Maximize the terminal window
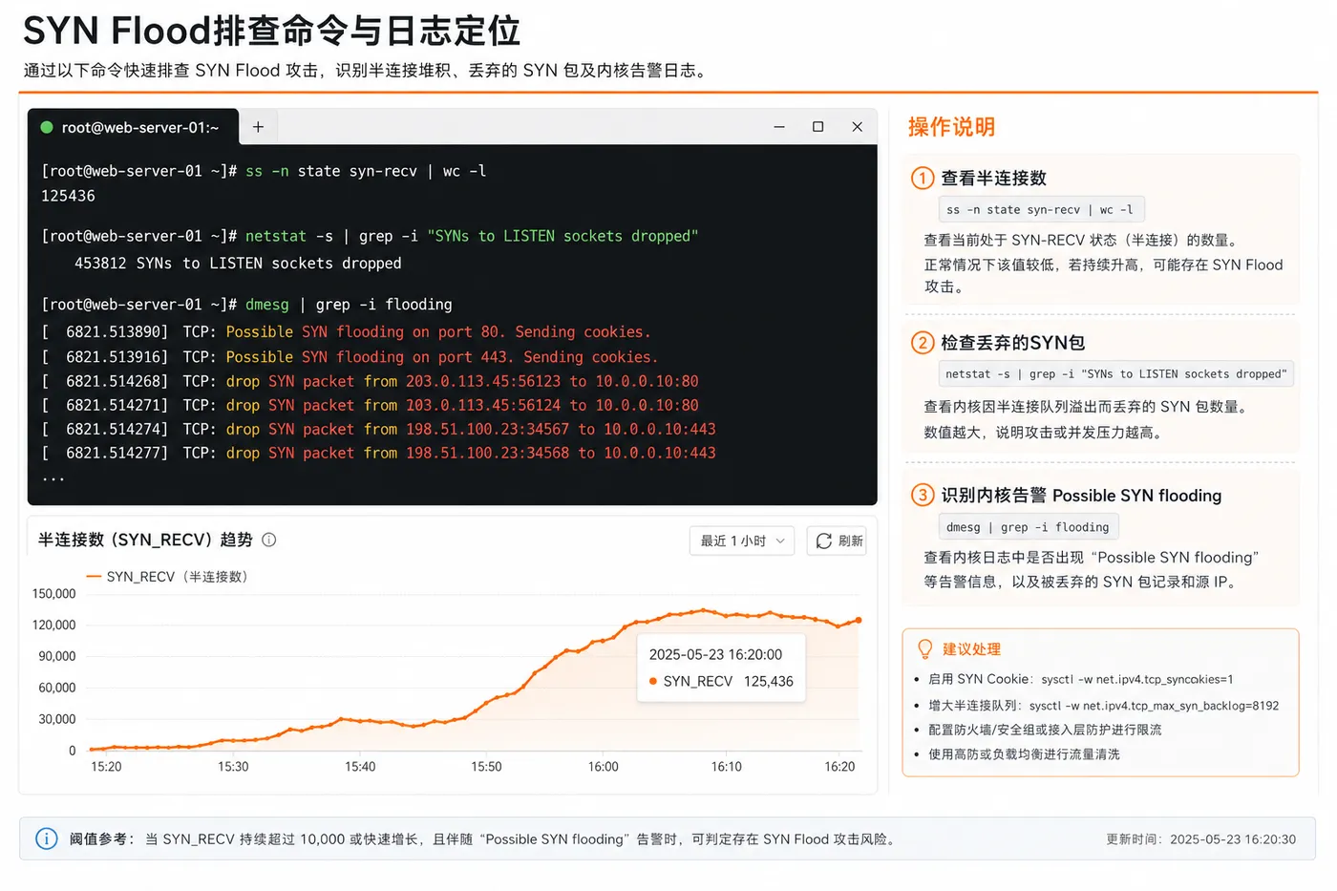 pos(818,127)
